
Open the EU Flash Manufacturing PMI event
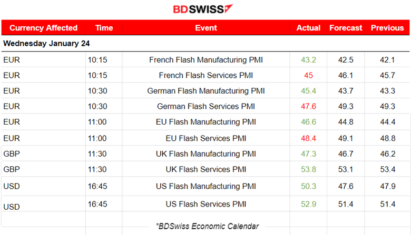point(206,122)
